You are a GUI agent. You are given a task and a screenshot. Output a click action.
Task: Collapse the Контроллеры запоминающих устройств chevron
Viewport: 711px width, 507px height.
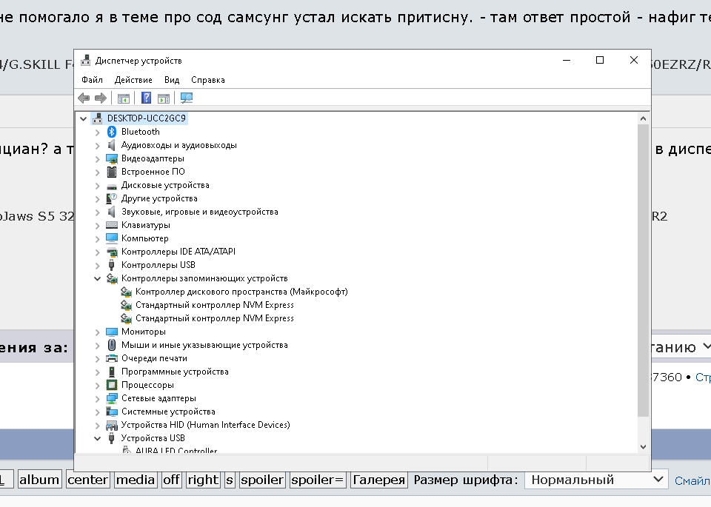[98, 278]
